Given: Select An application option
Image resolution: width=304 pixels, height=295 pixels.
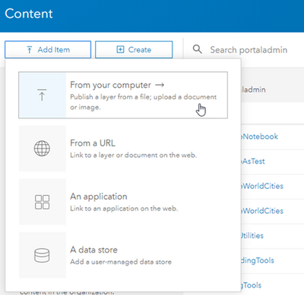Looking at the screenshot, I should (123, 202).
